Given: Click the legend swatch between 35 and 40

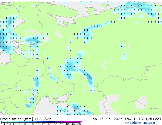Looking at the screenshot, I should coord(63,122).
